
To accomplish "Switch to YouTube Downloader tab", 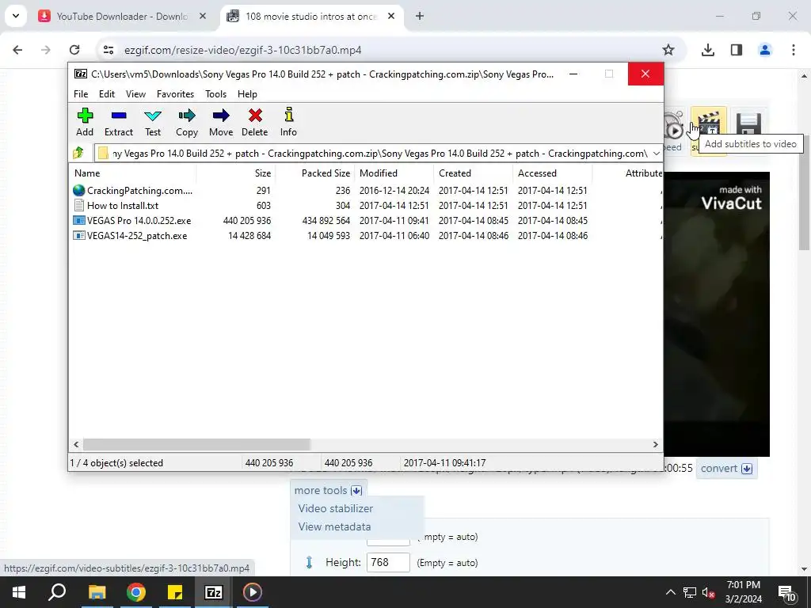I will pyautogui.click(x=122, y=17).
